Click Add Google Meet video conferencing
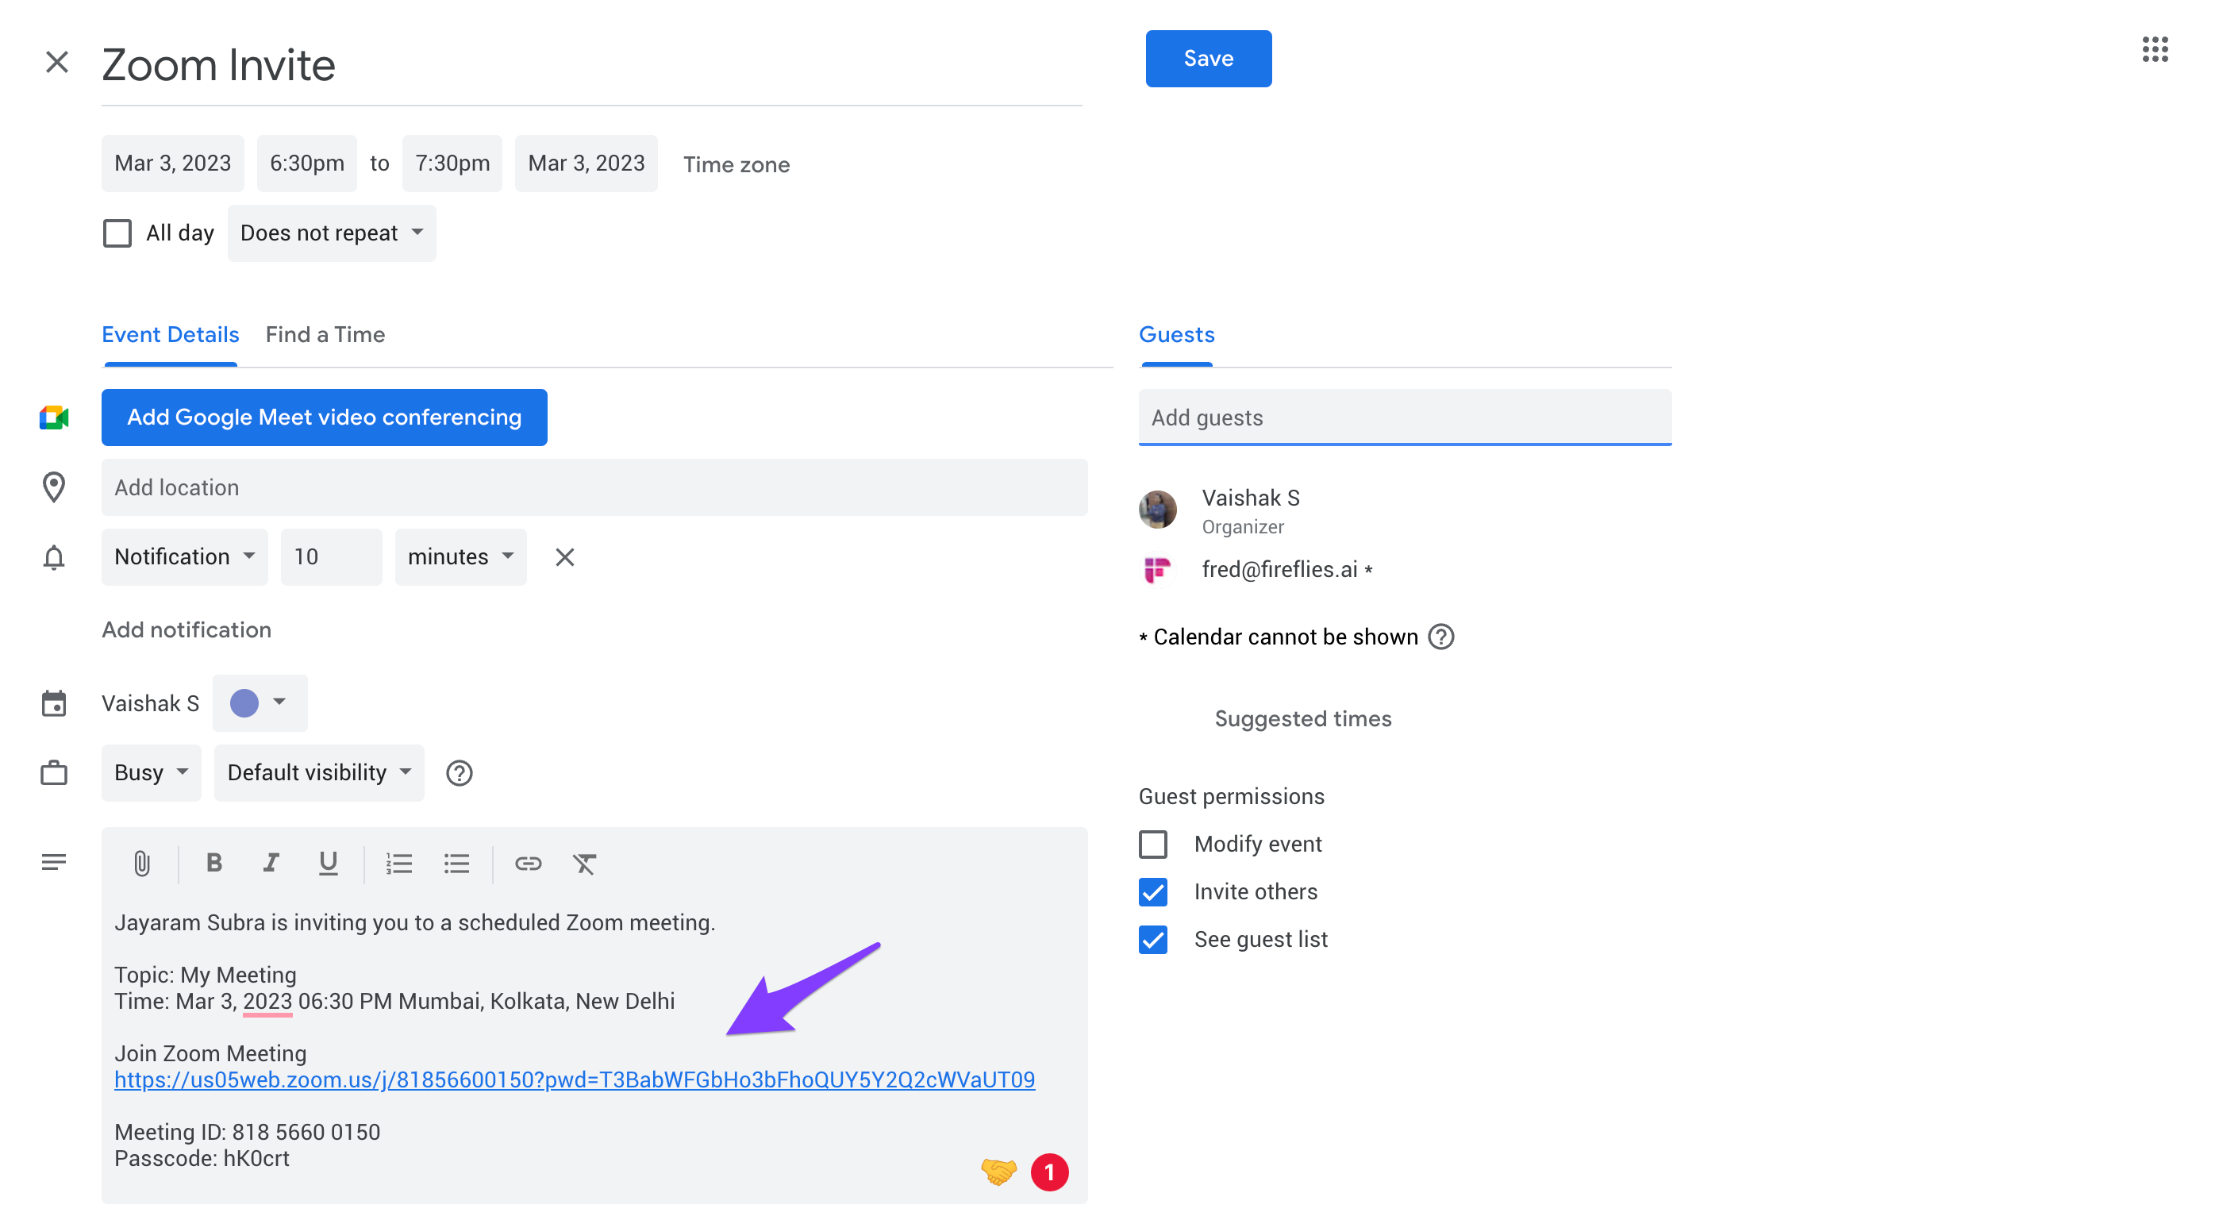The image size is (2219, 1216). (x=324, y=418)
